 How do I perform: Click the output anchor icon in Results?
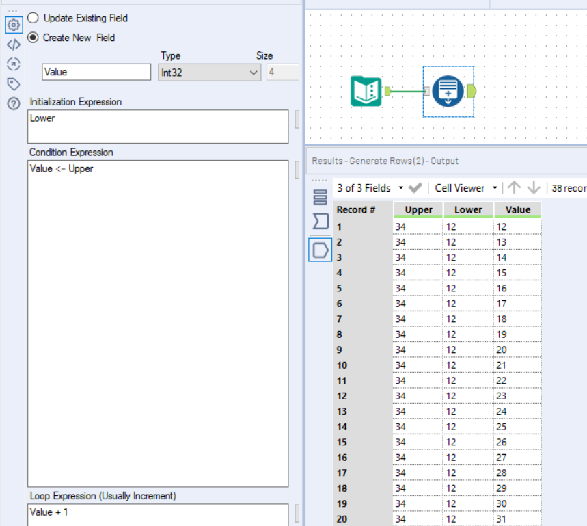pos(320,250)
